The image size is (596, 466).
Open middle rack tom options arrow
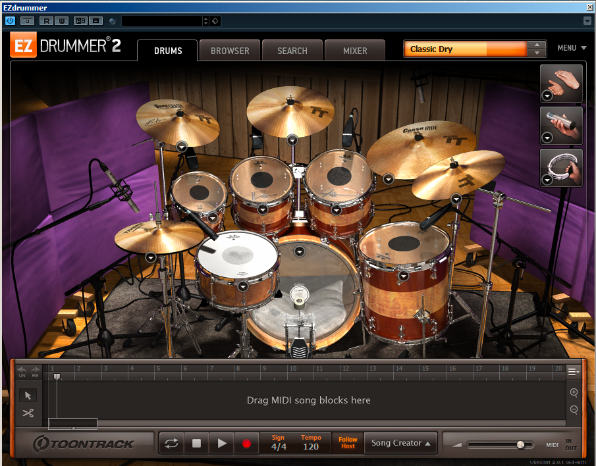point(263,209)
